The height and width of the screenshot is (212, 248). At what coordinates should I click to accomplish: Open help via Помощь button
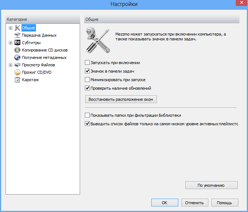(x=225, y=203)
